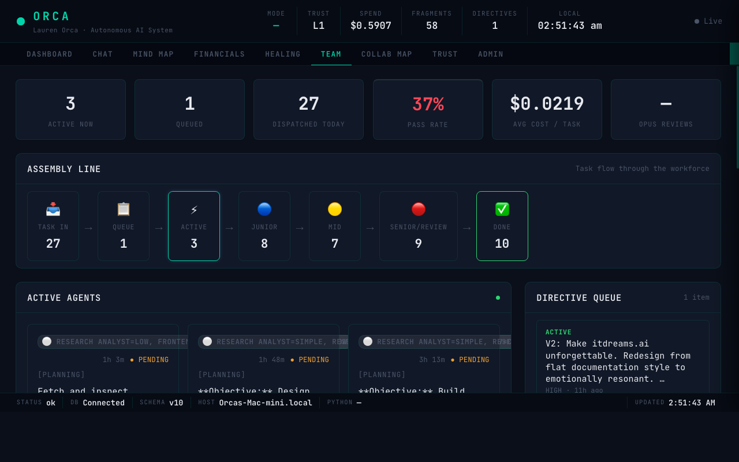Select the lightning bolt icon in the ACTIVE stage

(194, 209)
